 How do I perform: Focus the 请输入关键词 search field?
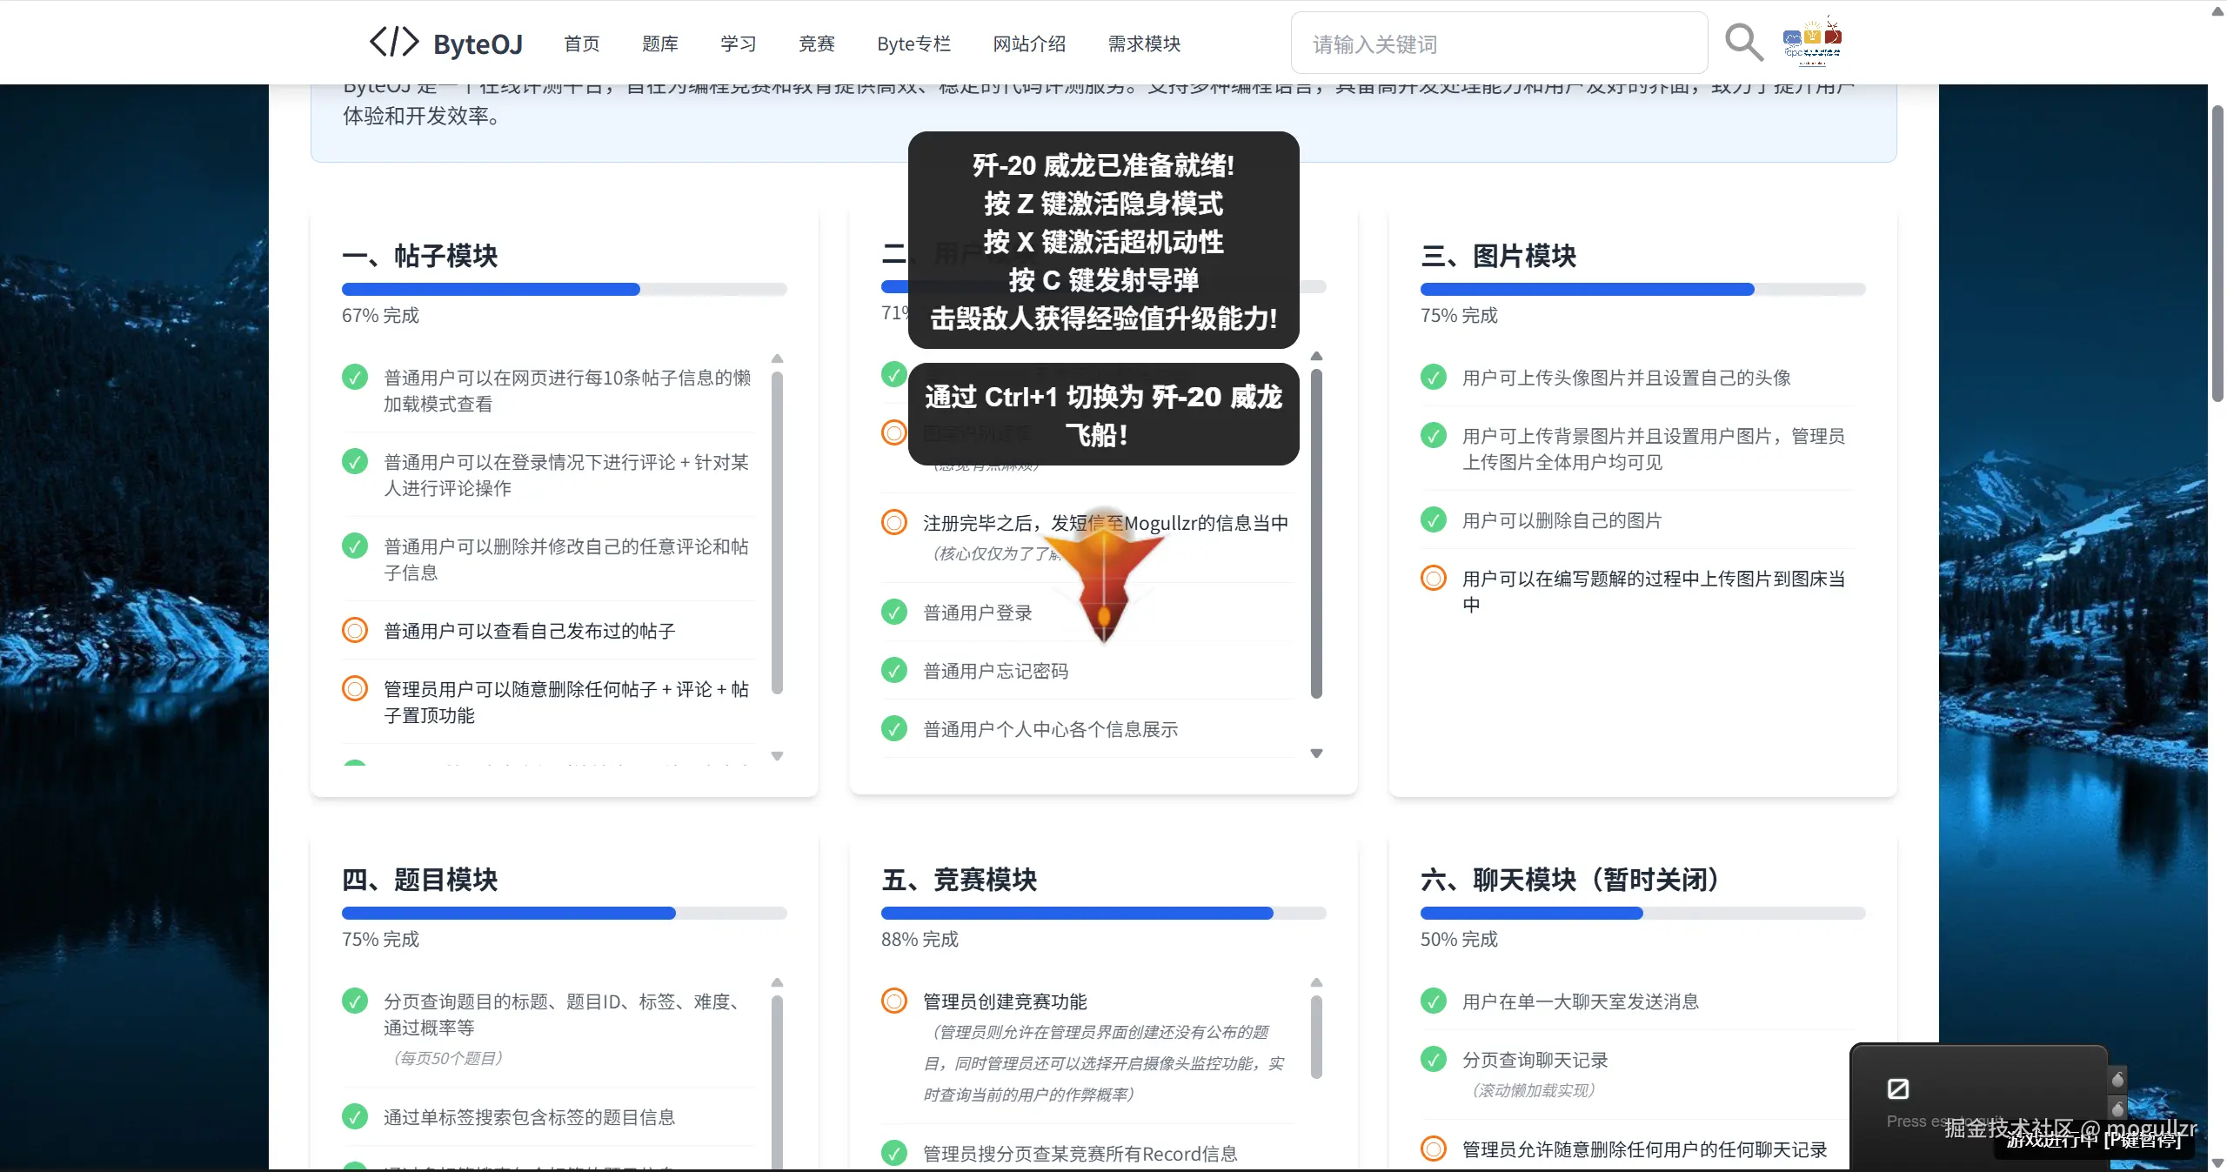[1498, 44]
